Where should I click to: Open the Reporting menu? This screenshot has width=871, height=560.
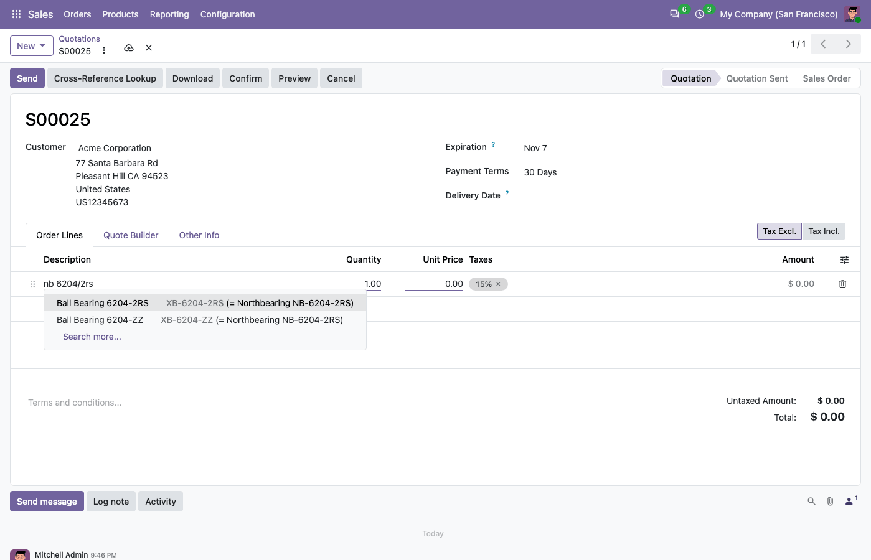[x=169, y=14]
